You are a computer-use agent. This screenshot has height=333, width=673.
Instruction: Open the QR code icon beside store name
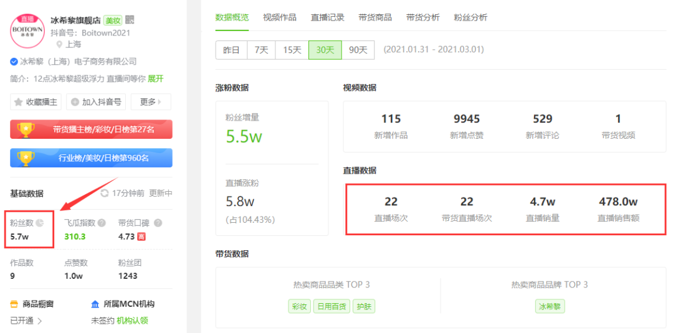click(130, 20)
